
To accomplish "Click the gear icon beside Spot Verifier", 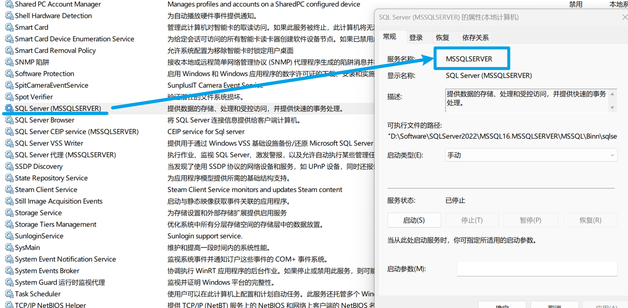I will point(9,97).
